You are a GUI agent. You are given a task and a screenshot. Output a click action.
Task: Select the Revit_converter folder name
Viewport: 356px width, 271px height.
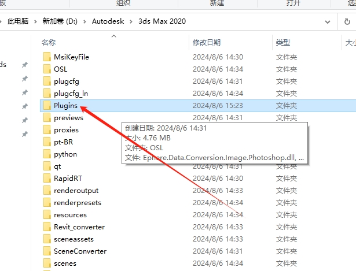pyautogui.click(x=79, y=227)
